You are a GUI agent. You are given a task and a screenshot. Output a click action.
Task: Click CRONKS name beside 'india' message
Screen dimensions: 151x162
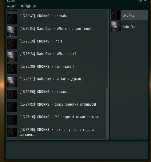click(43, 41)
